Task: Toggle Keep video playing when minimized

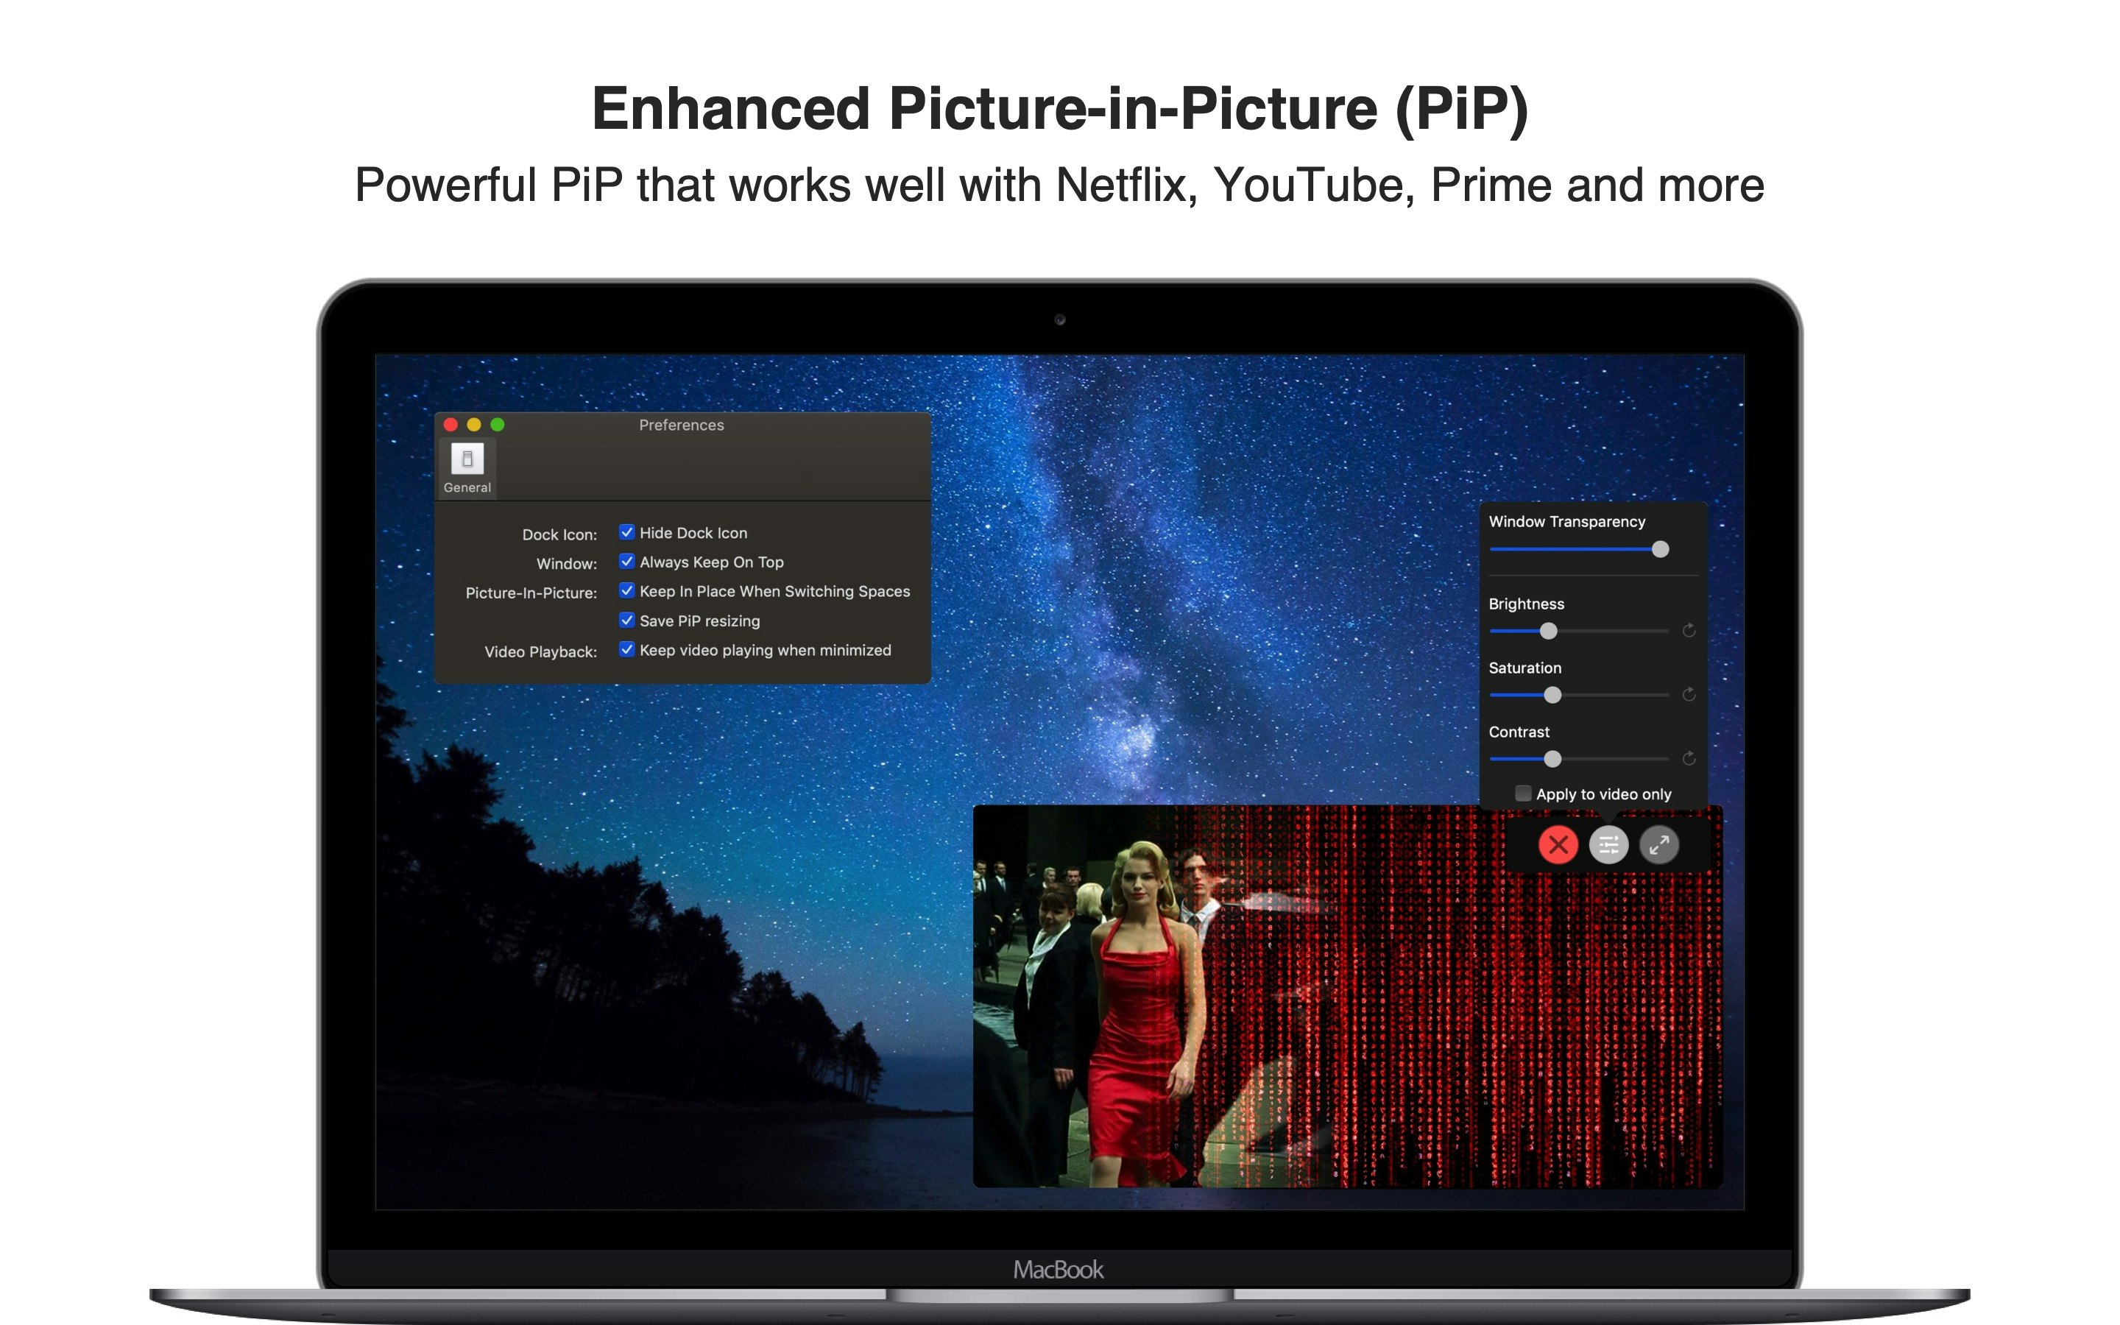Action: pos(626,649)
